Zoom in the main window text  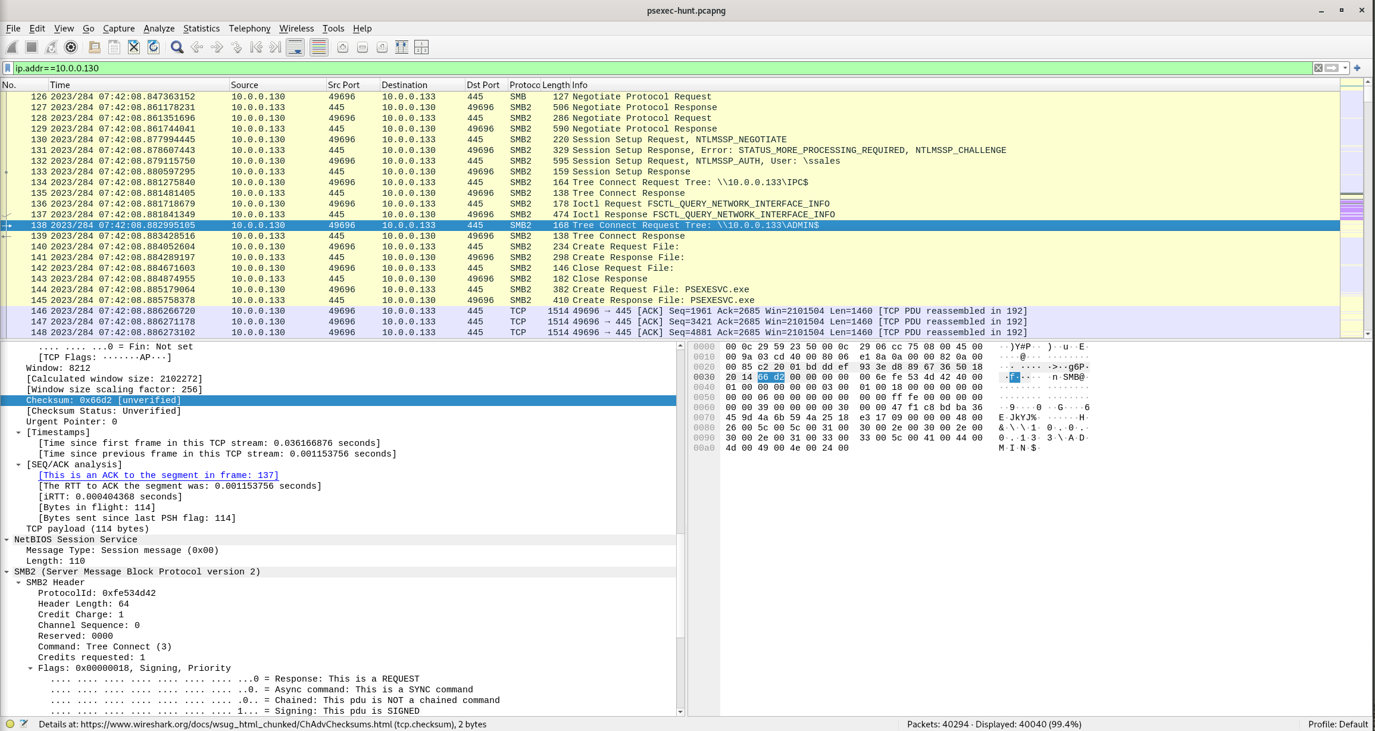343,47
